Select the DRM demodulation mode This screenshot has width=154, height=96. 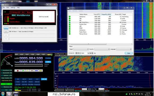50,55
